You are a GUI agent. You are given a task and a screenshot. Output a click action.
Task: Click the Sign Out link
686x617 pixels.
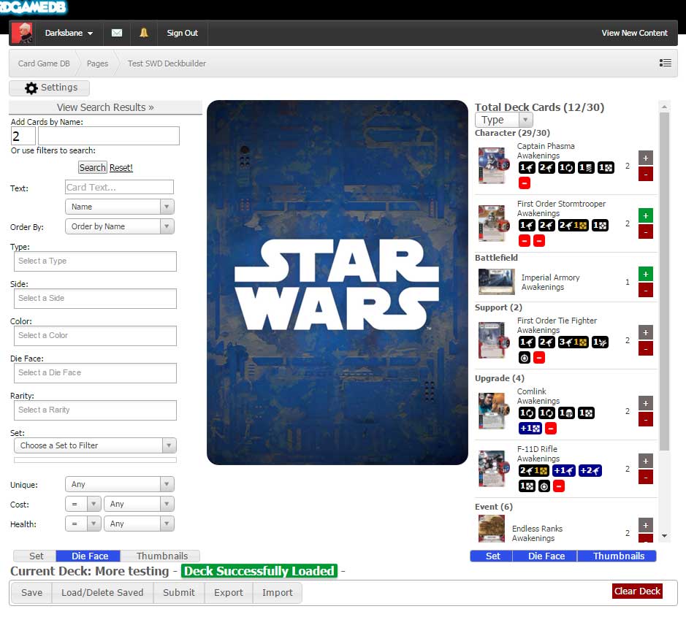tap(182, 34)
